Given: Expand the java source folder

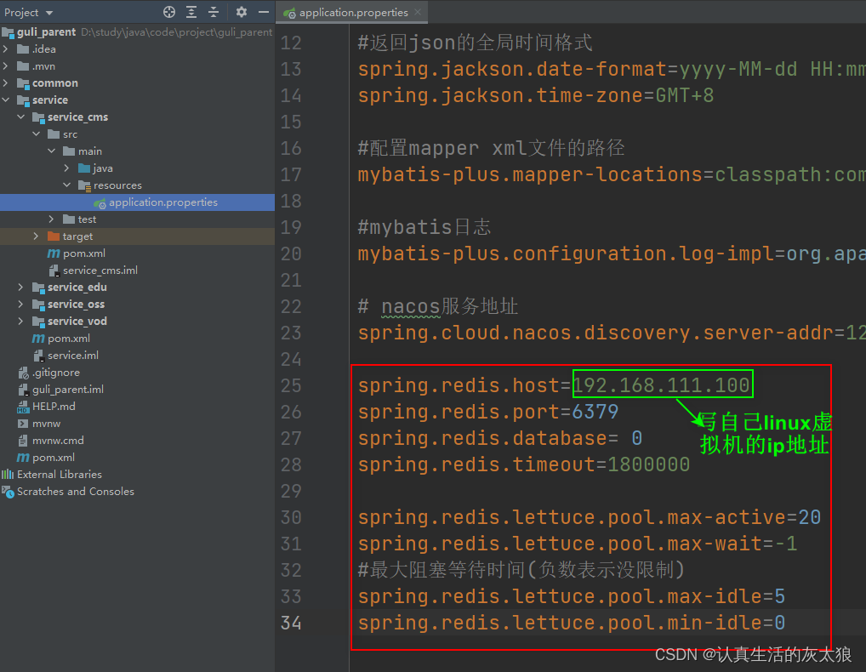Looking at the screenshot, I should (x=67, y=168).
